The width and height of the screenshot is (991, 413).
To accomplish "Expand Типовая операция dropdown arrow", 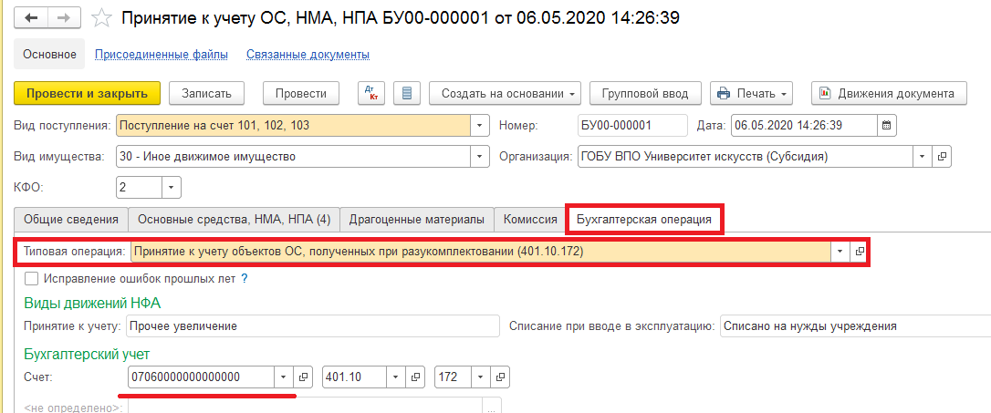I will pyautogui.click(x=840, y=252).
